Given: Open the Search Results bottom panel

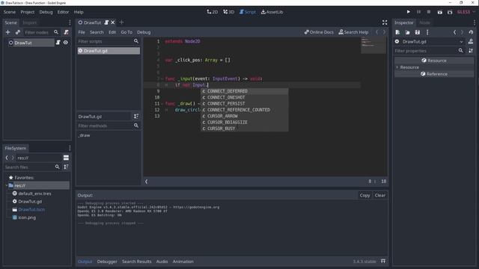Looking at the screenshot, I should [136, 262].
